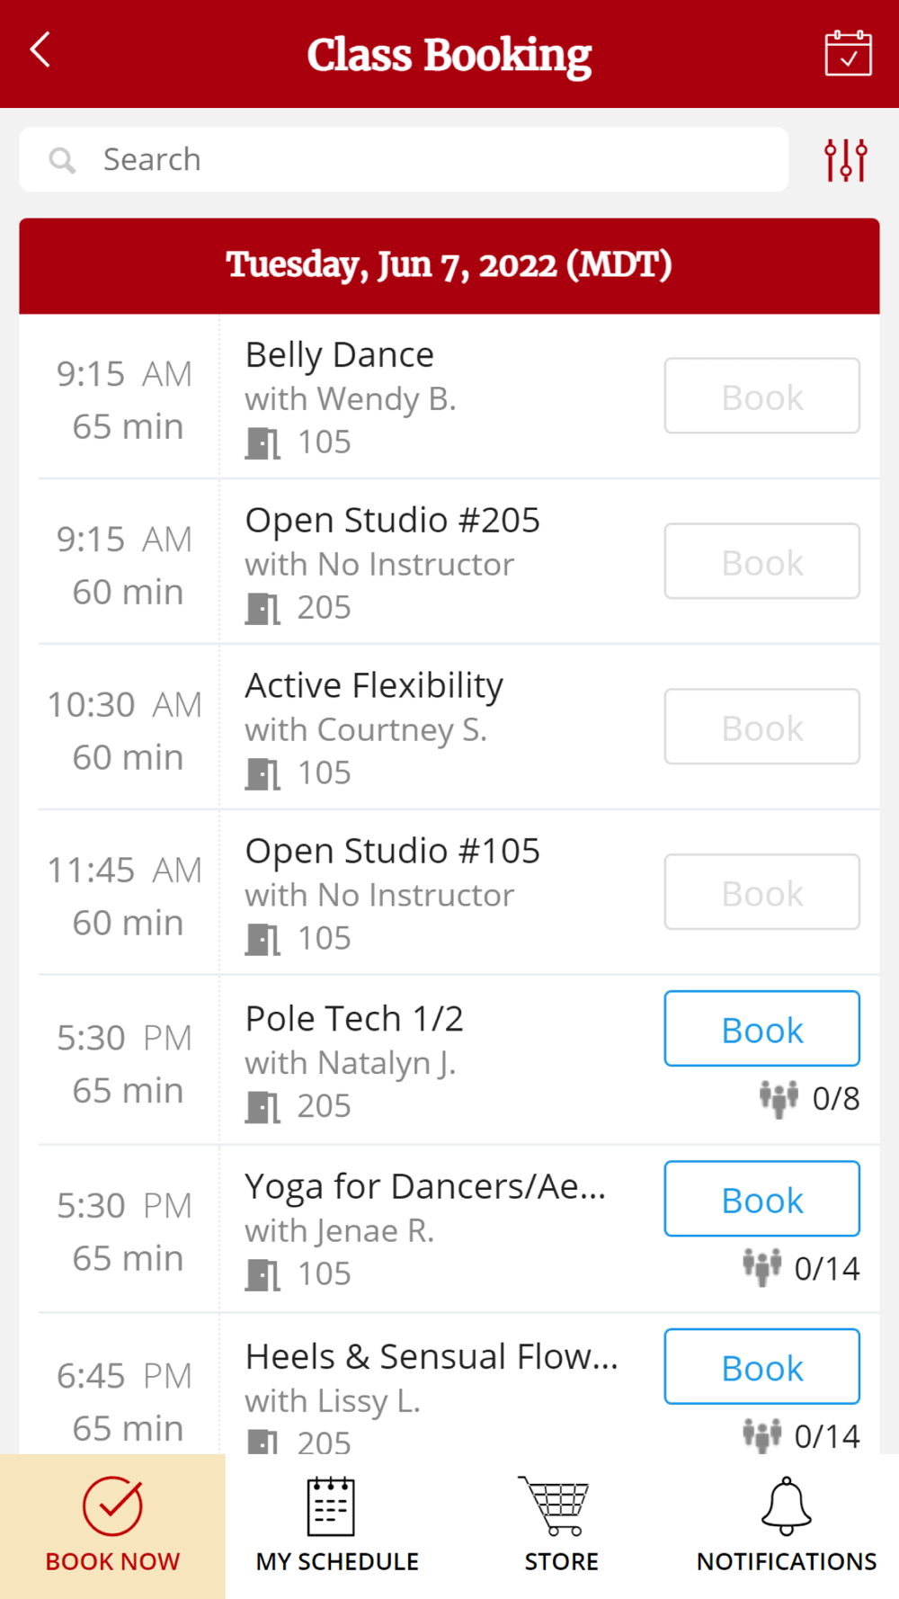This screenshot has width=899, height=1599.
Task: Open the filter sliders icon
Action: (x=846, y=160)
